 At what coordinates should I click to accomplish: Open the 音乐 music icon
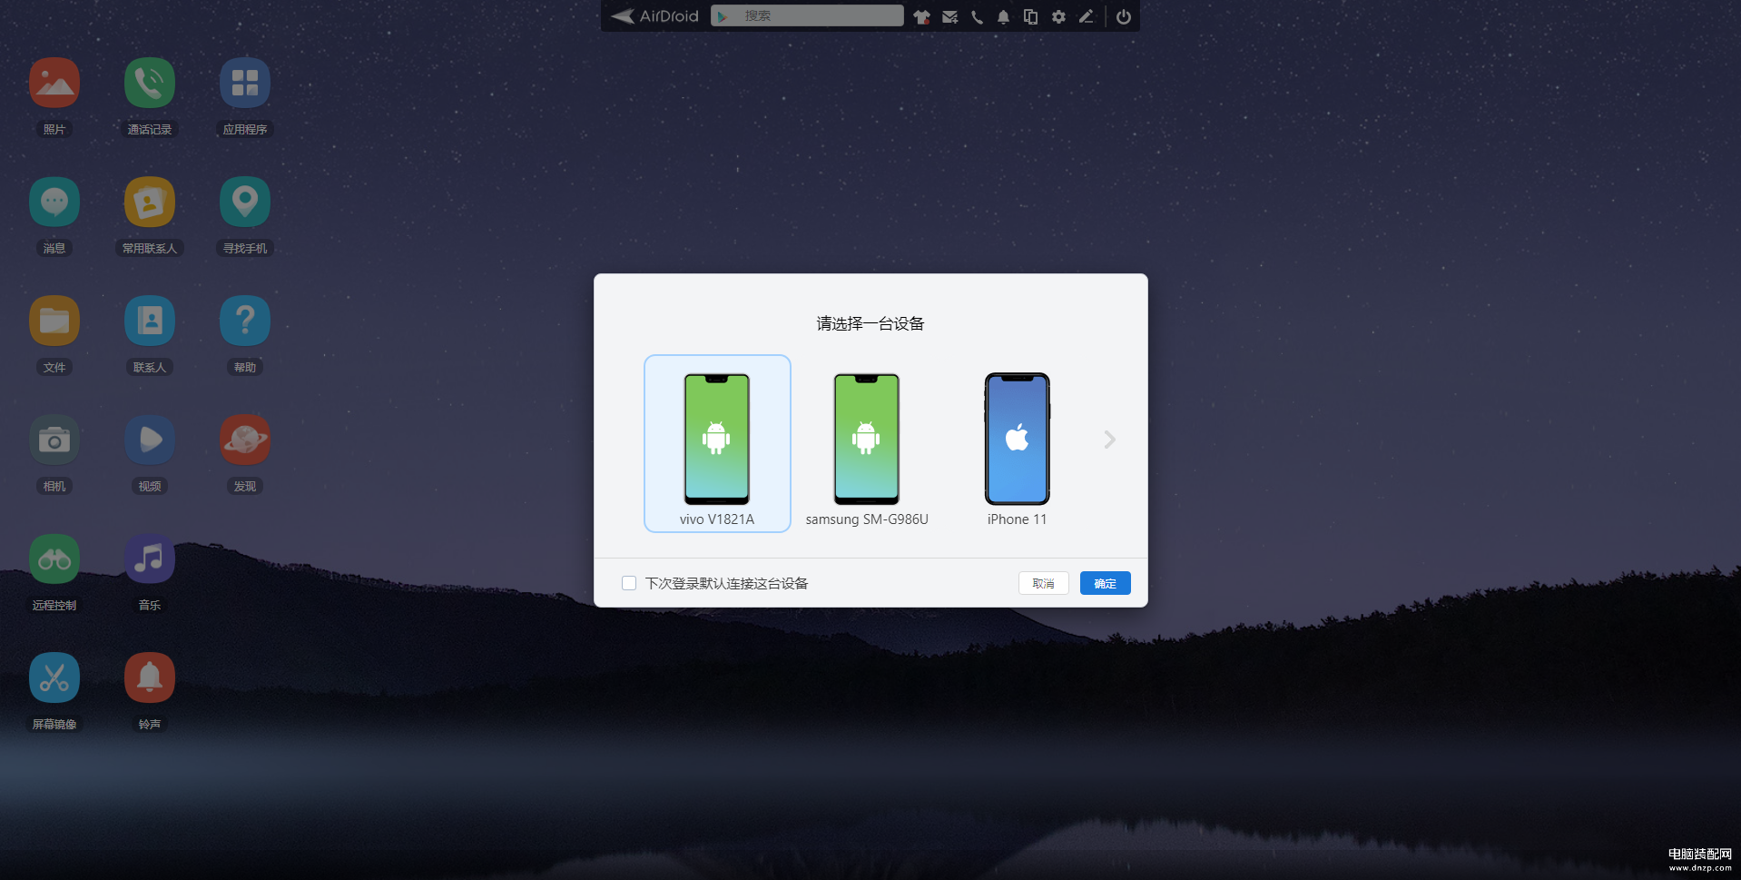pos(150,559)
